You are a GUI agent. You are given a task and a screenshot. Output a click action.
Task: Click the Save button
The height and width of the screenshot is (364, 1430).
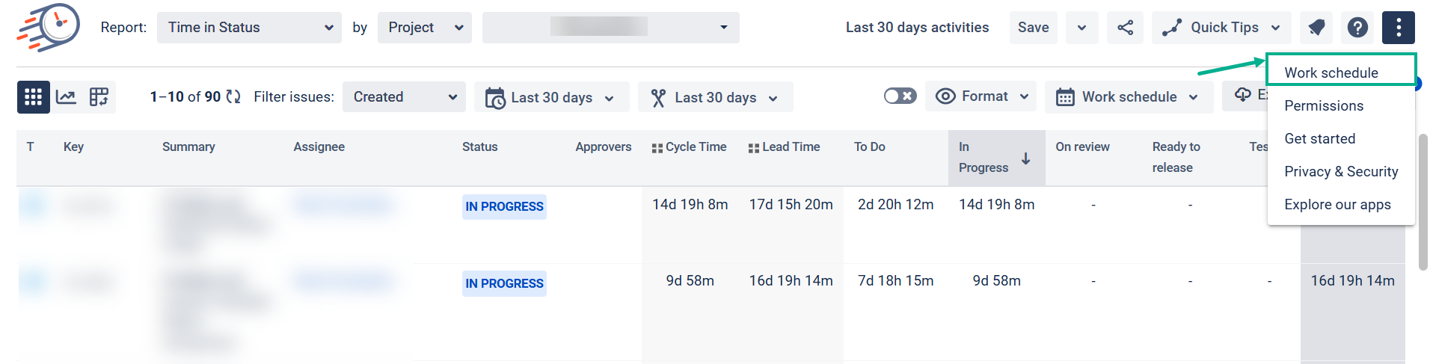[1033, 28]
